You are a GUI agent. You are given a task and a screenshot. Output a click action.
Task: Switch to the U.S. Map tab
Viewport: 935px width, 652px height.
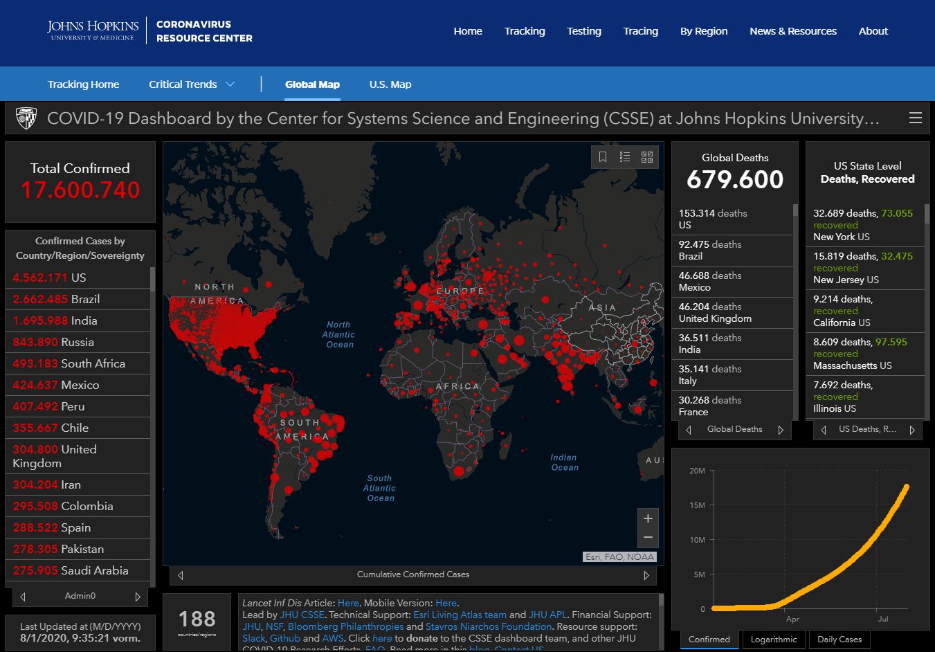pyautogui.click(x=390, y=84)
